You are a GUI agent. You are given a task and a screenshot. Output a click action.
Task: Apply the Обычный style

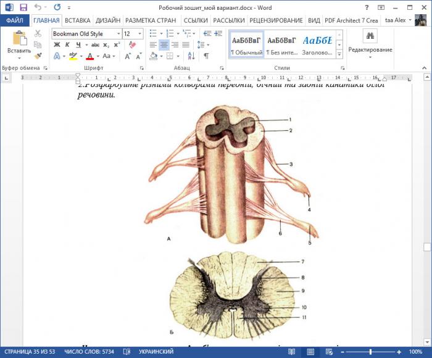click(x=246, y=44)
